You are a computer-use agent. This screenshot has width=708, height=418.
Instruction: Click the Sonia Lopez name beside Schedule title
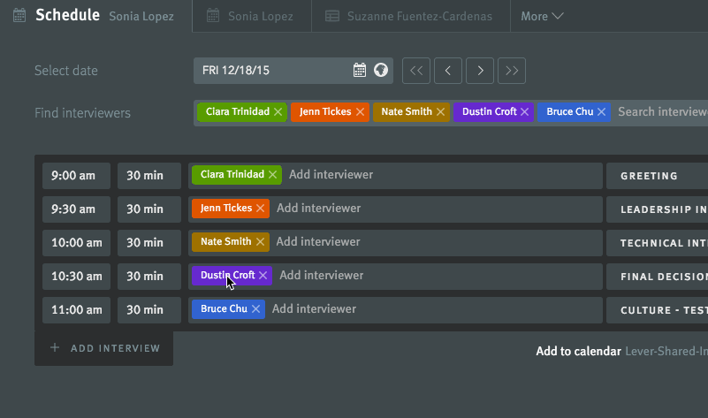pos(141,16)
